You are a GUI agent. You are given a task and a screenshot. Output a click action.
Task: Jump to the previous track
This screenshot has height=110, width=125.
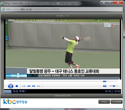click(x=24, y=86)
